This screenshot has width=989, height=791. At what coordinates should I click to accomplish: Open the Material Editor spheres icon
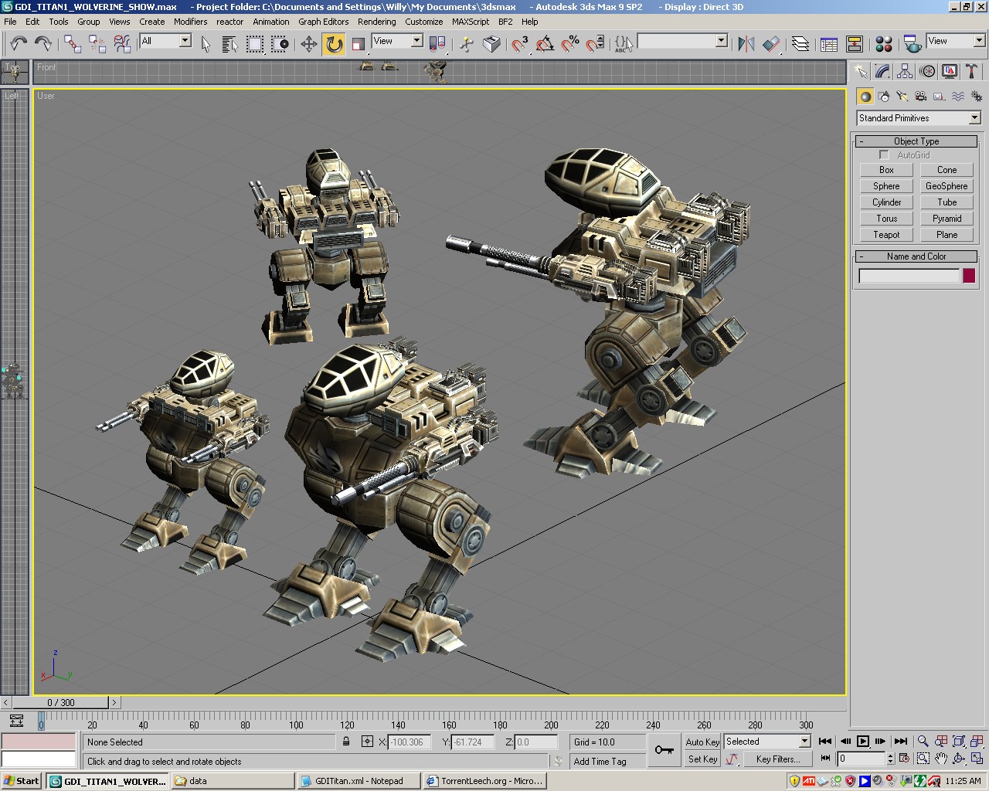884,44
